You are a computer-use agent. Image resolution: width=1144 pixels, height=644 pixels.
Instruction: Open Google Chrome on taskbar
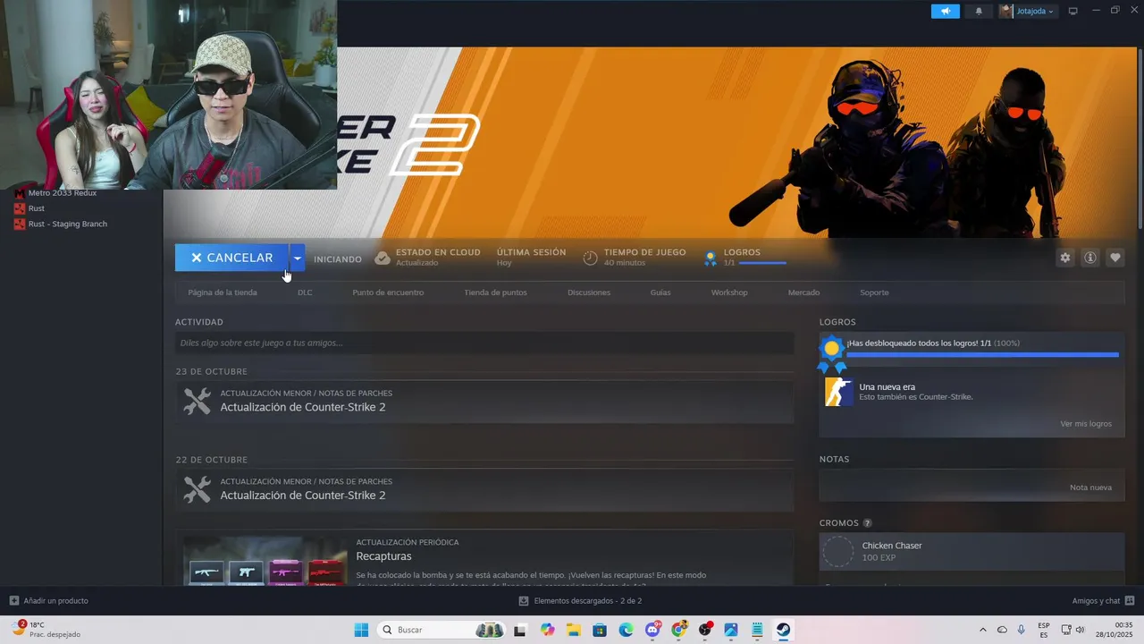point(678,630)
